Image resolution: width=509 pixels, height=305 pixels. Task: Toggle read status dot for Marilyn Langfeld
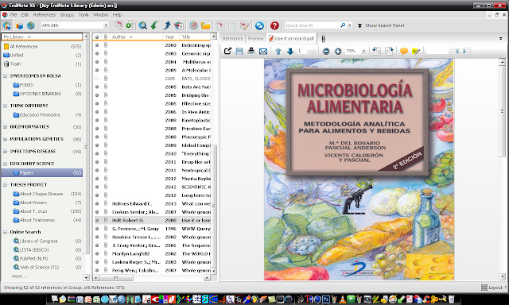click(x=97, y=253)
